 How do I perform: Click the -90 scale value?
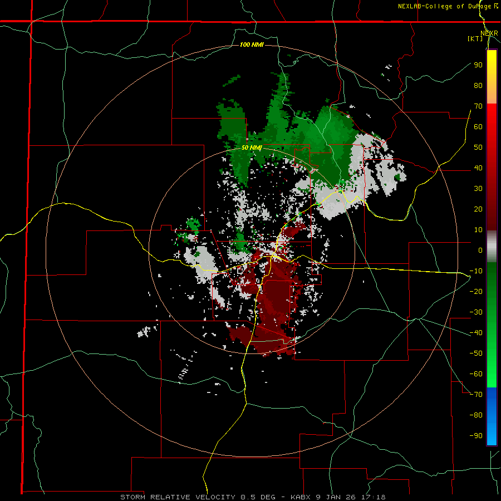pos(476,436)
